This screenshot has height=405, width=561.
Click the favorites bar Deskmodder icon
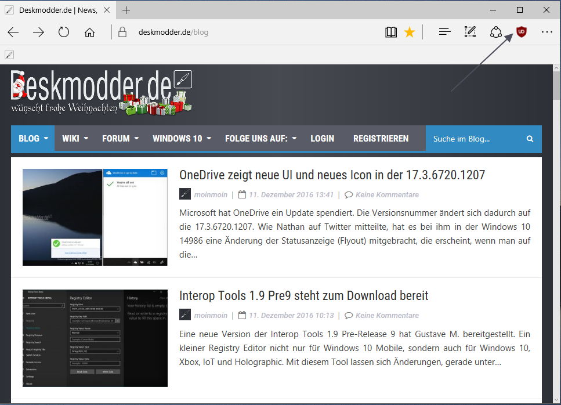(9, 55)
